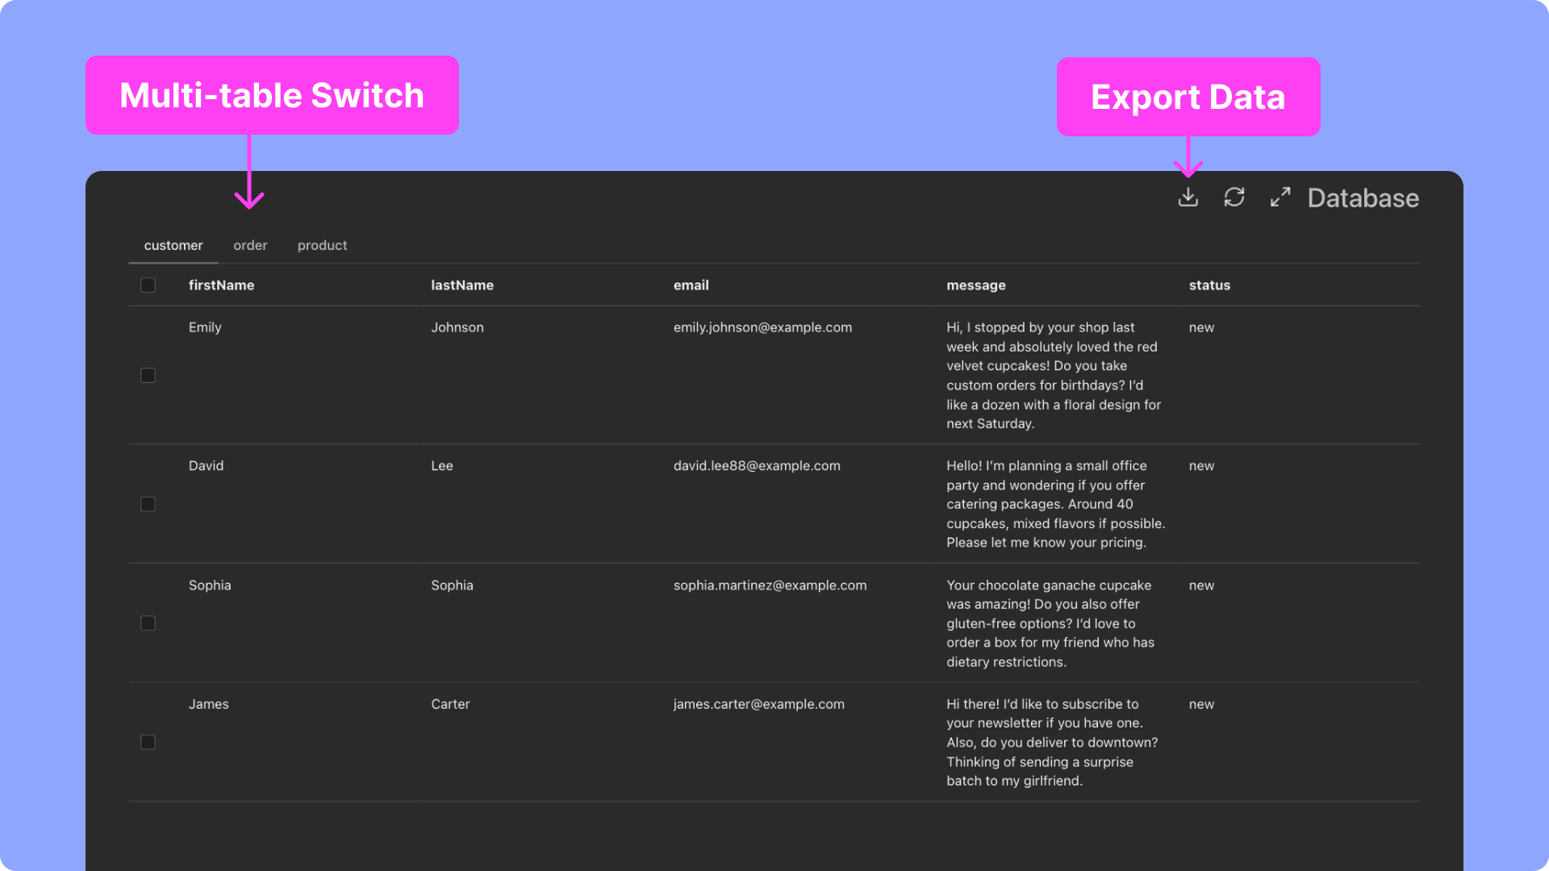
Task: Click the refresh database icon
Action: coord(1234,198)
